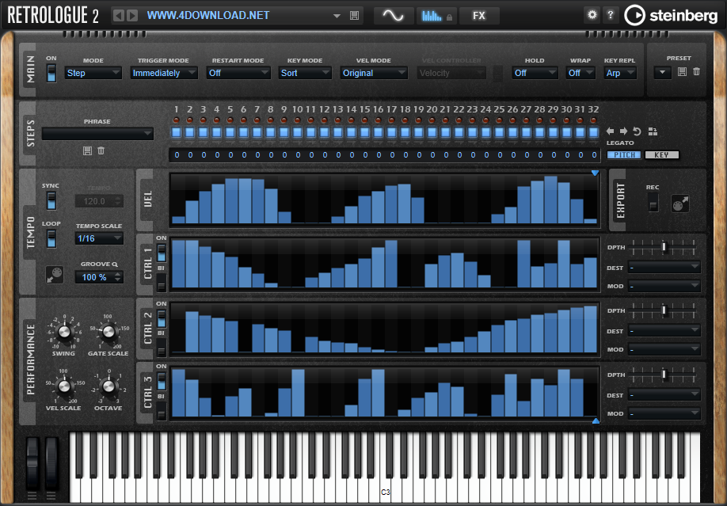
Task: Click the step 1 pitch value field
Action: click(x=177, y=155)
